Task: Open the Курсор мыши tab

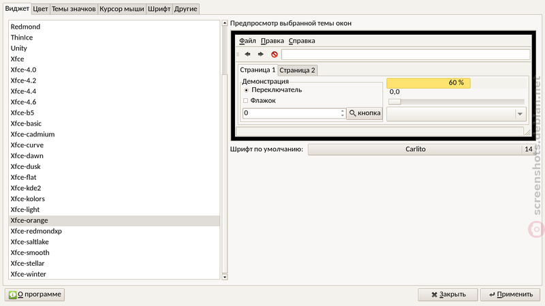Action: [x=122, y=9]
